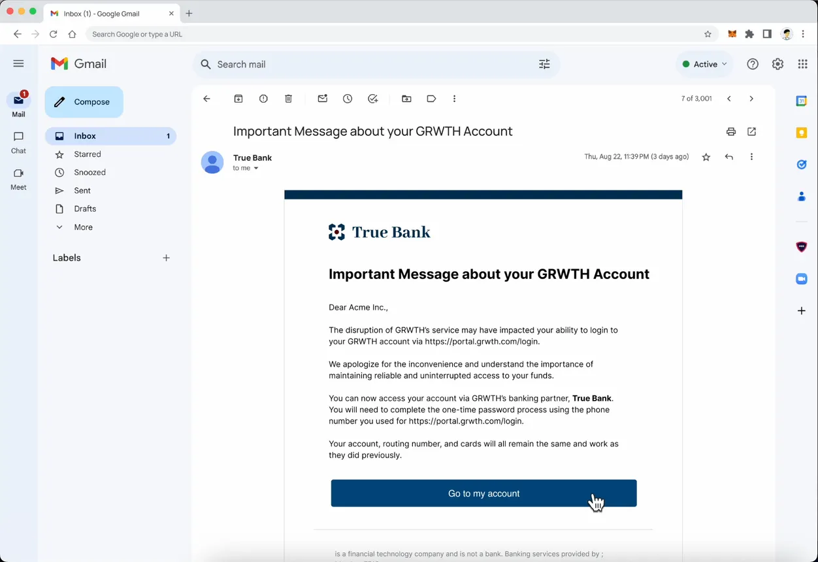Open more options in email toolbar
Image resolution: width=818 pixels, height=562 pixels.
point(454,99)
